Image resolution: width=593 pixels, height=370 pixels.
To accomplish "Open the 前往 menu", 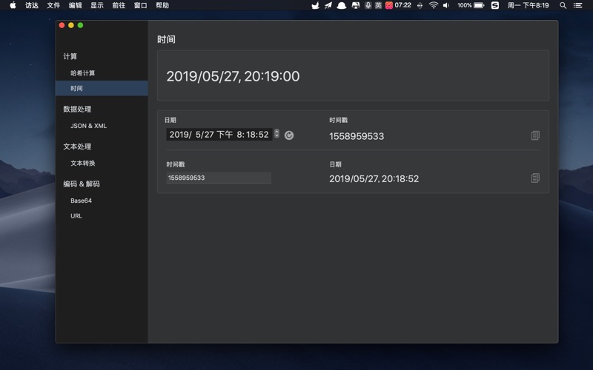I will (x=119, y=5).
